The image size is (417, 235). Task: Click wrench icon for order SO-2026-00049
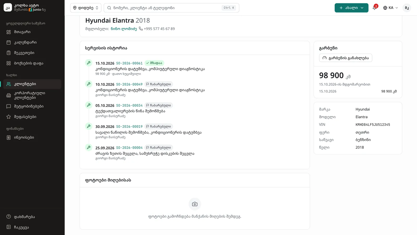tap(89, 84)
